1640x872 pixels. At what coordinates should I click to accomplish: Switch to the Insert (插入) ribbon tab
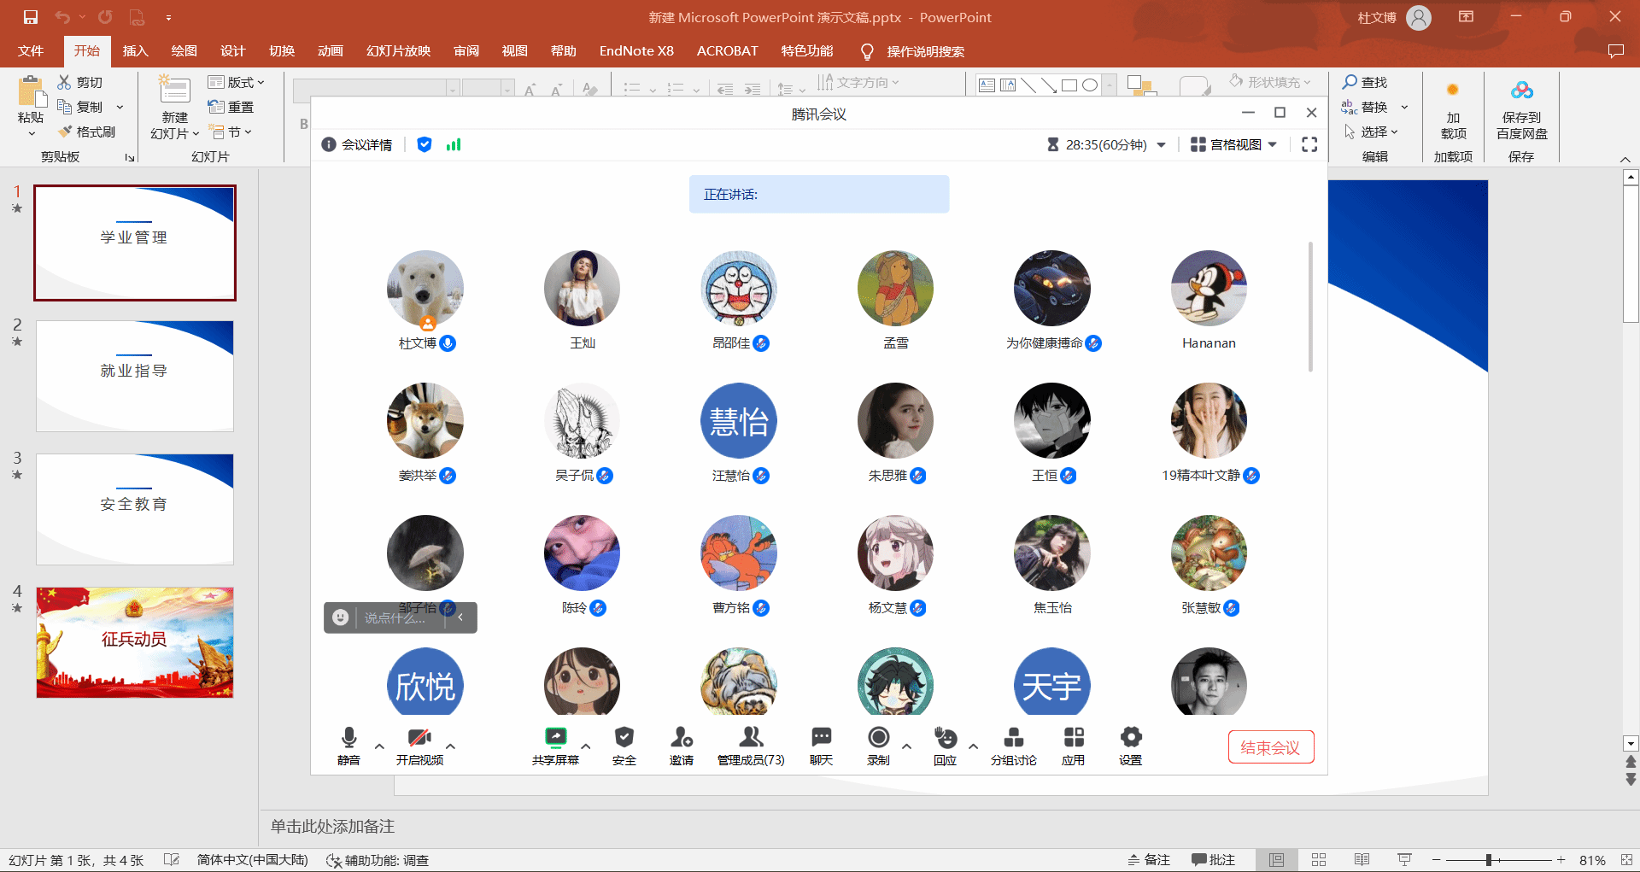point(135,51)
